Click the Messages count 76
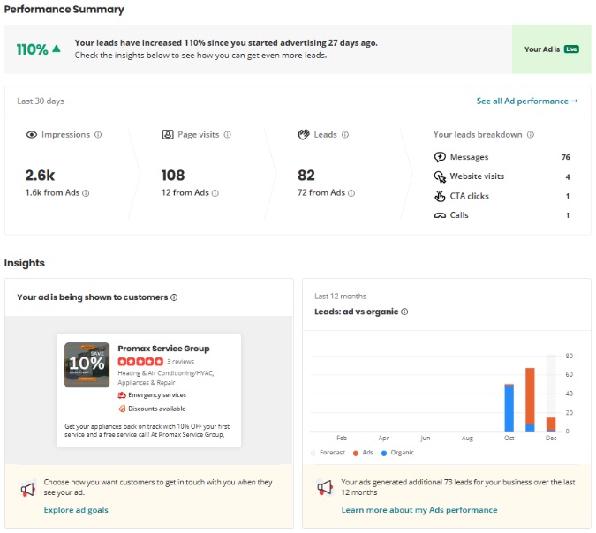 566,157
